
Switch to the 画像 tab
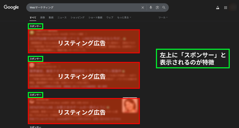click(43, 17)
